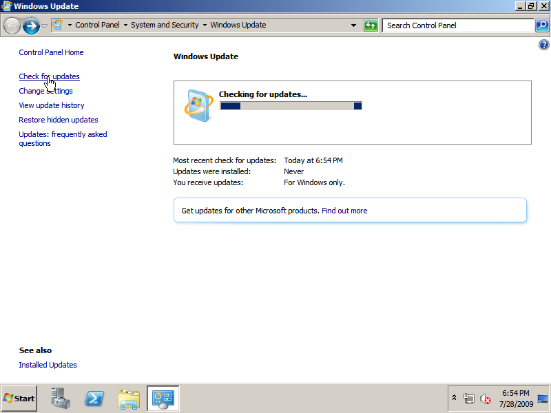Image resolution: width=551 pixels, height=413 pixels.
Task: Open the address bar history dropdown
Action: [x=353, y=25]
